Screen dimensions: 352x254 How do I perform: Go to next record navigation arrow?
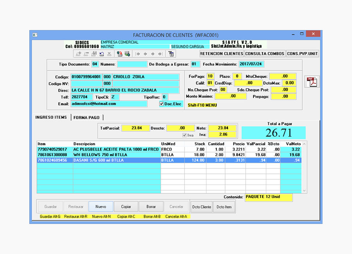(153, 54)
